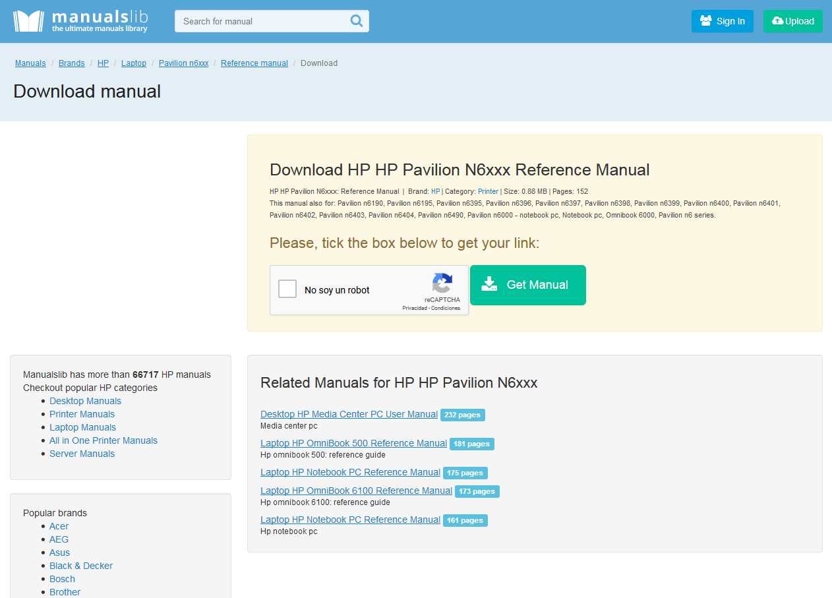Open Laptop HP OmniBook 6100 Reference Manual
The width and height of the screenshot is (832, 598).
pyautogui.click(x=356, y=491)
